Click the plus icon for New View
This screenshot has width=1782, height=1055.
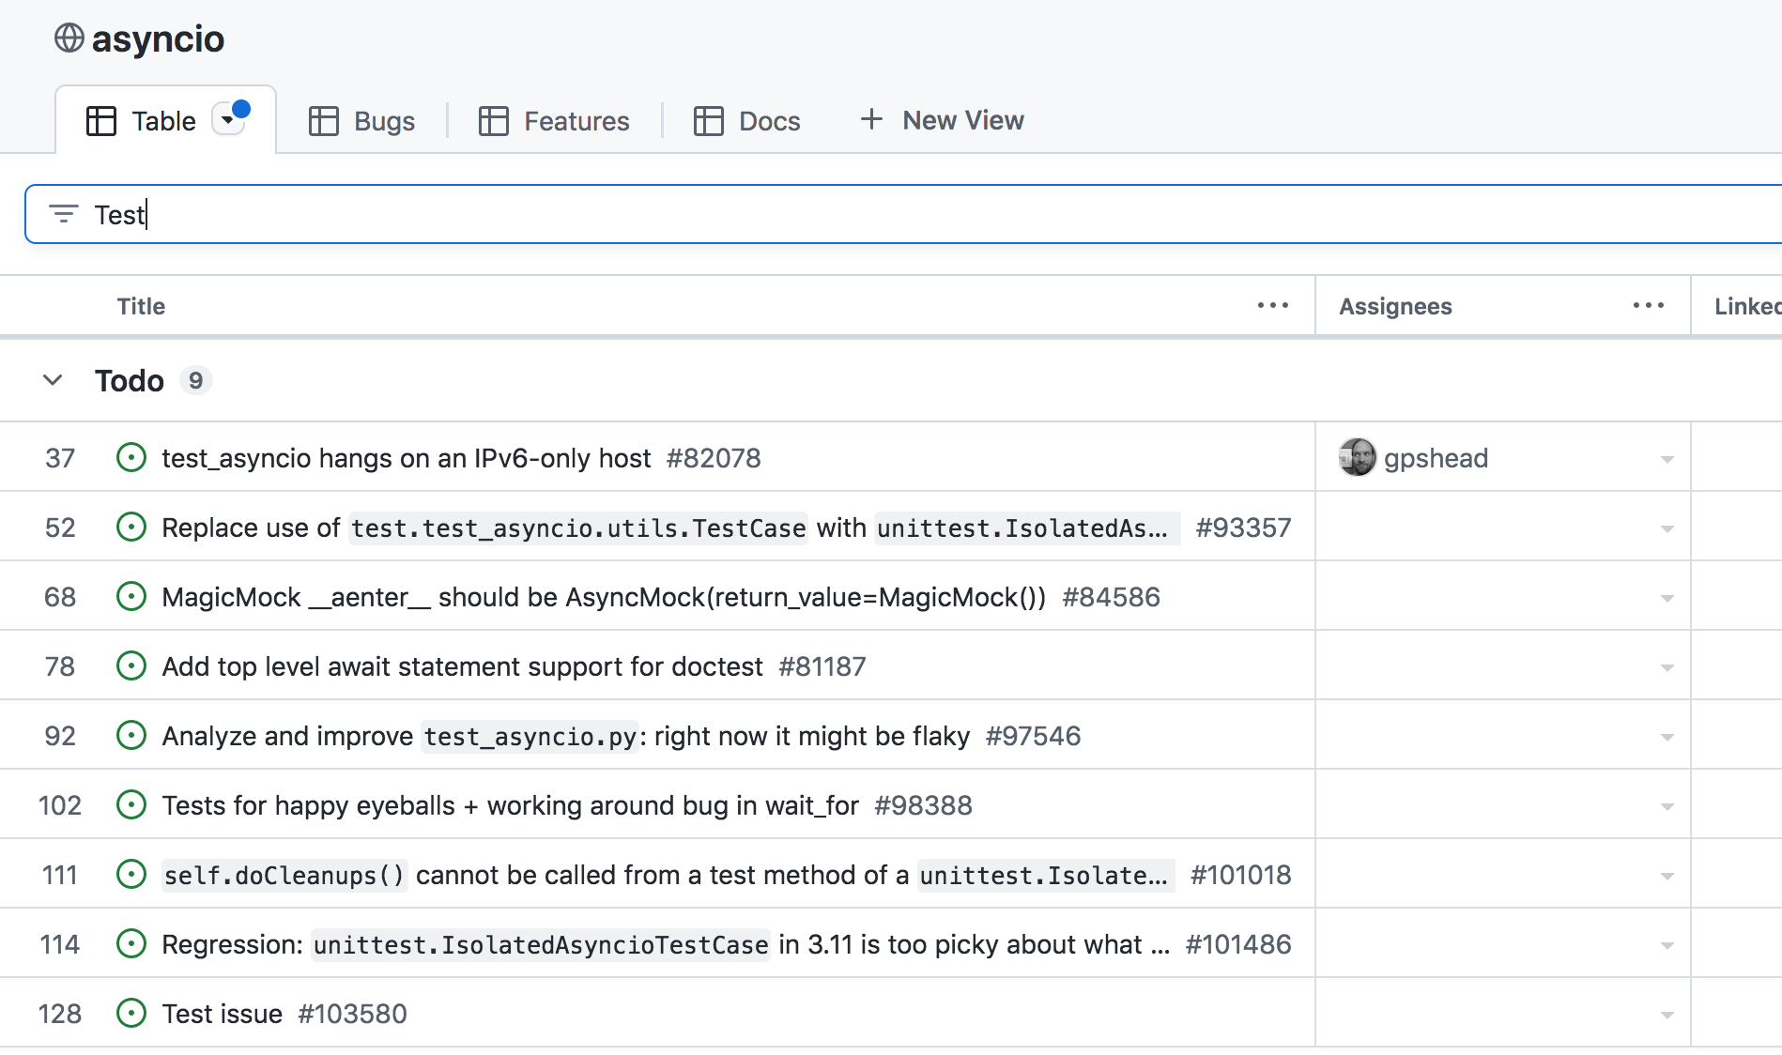(x=871, y=120)
